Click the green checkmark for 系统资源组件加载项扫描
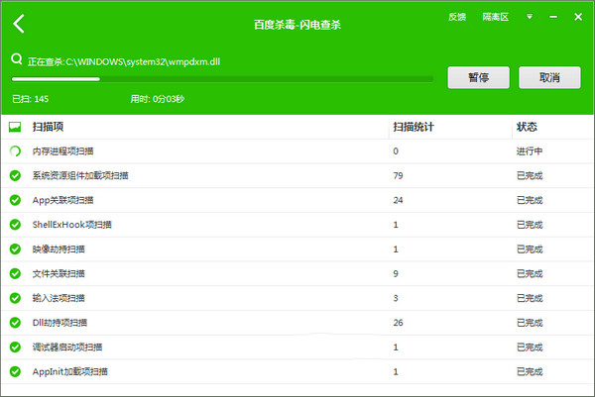The image size is (595, 397). [x=15, y=176]
